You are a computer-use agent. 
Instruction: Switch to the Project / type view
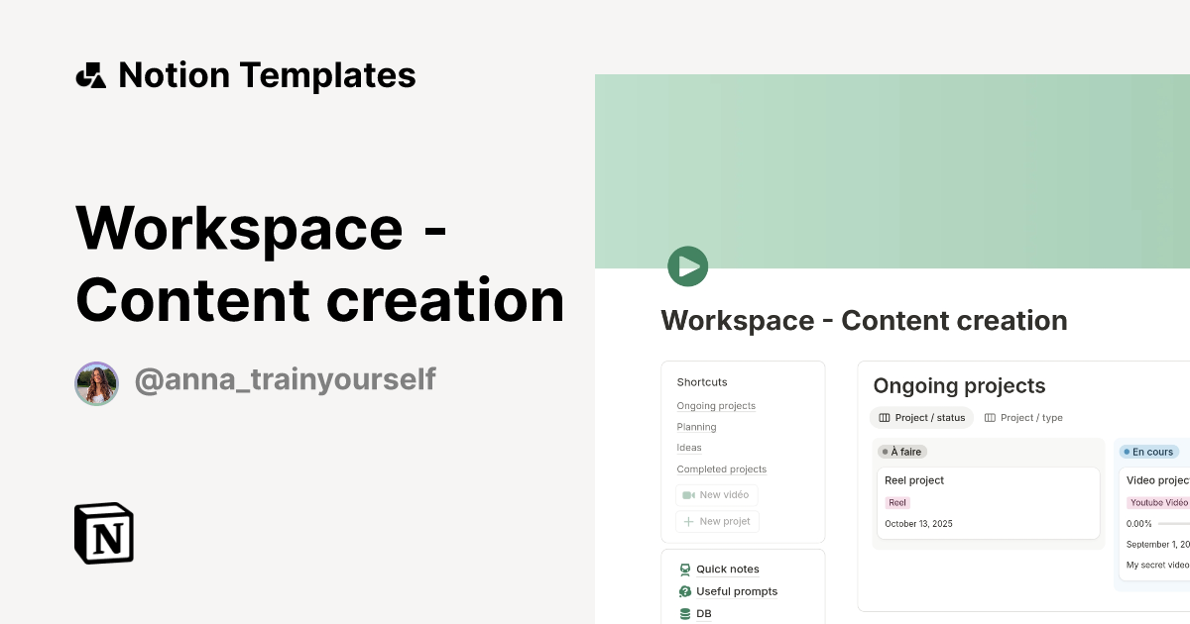[x=1024, y=417]
